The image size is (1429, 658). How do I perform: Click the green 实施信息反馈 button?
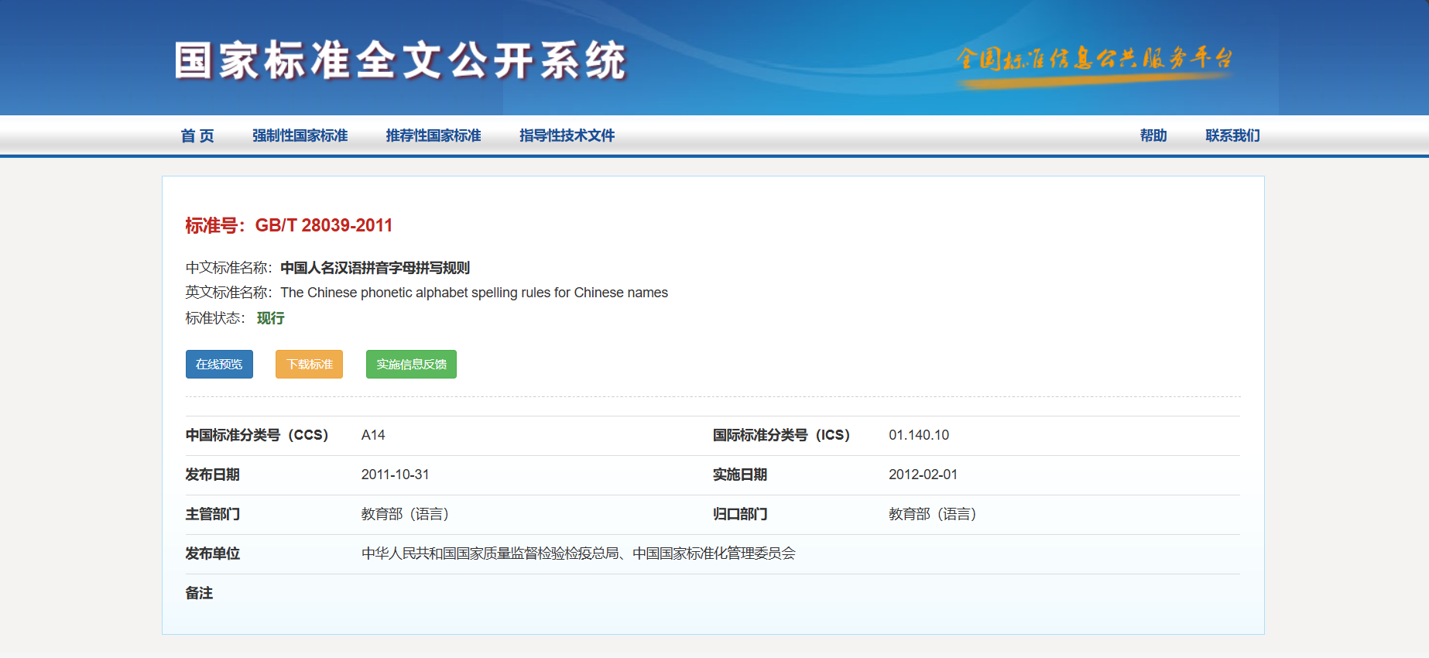[x=411, y=364]
